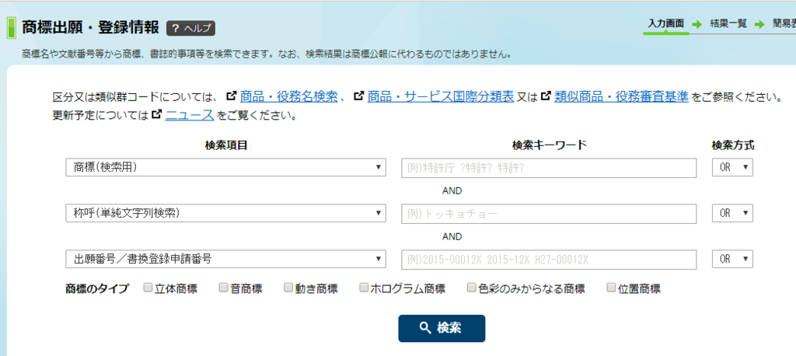Click external-link icon before 商品・サービス国際分類表
The width and height of the screenshot is (796, 356).
(x=359, y=95)
